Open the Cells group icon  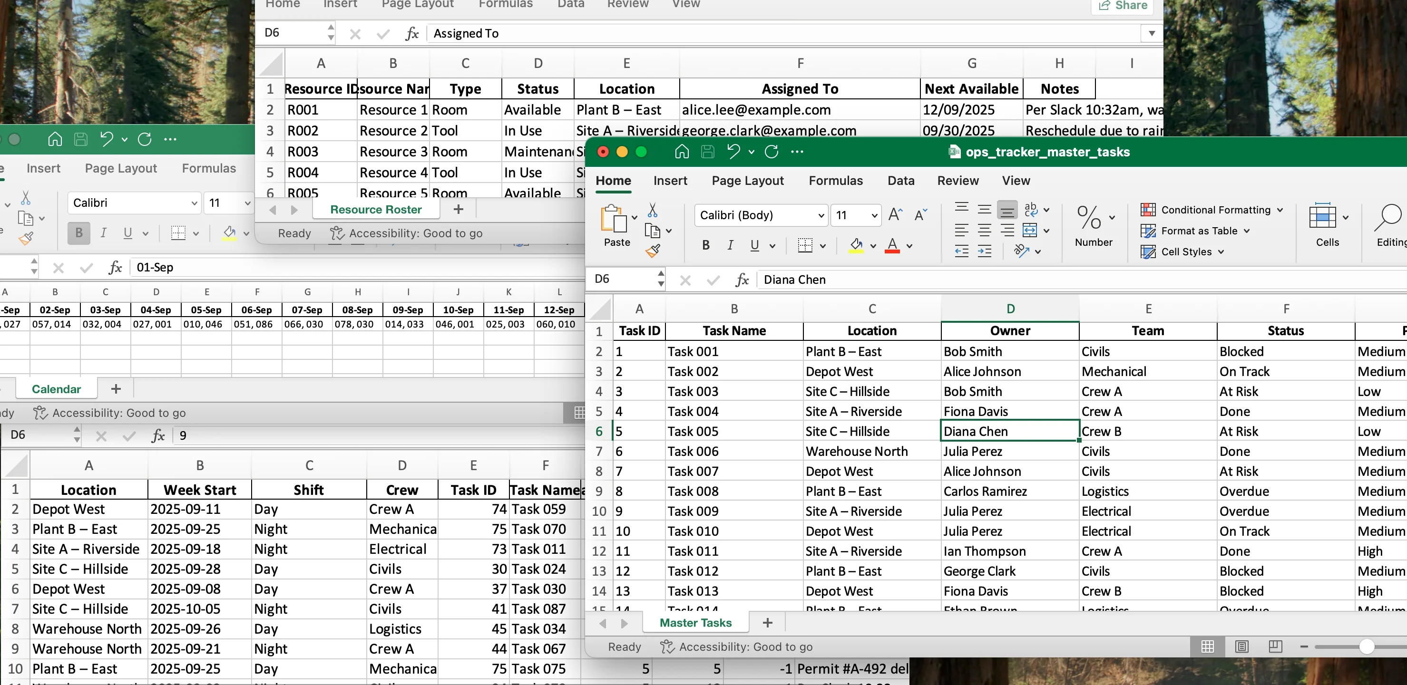coord(1322,216)
